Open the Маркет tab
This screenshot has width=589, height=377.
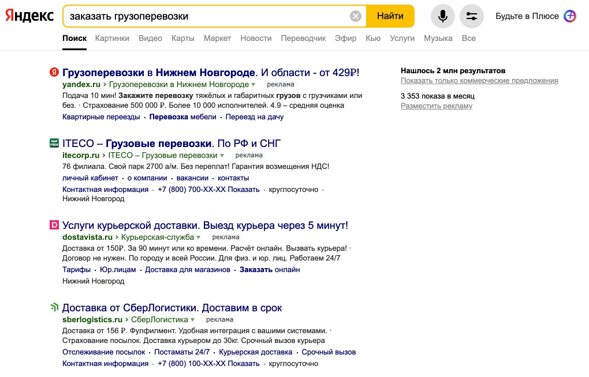pyautogui.click(x=217, y=38)
